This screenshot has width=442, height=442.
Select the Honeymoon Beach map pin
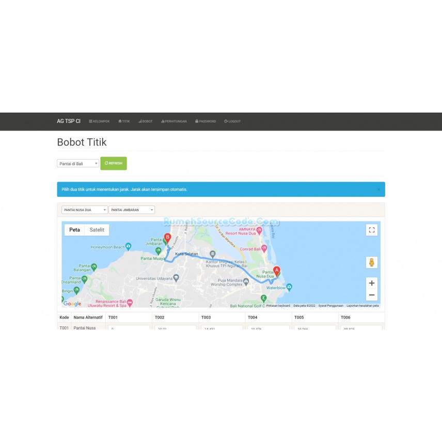pyautogui.click(x=128, y=247)
